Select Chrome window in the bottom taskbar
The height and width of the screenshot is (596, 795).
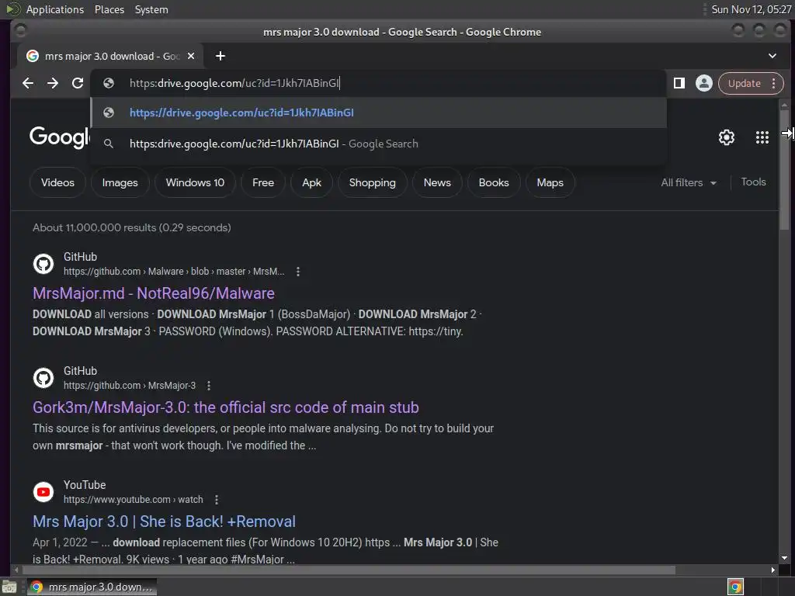[x=92, y=587]
